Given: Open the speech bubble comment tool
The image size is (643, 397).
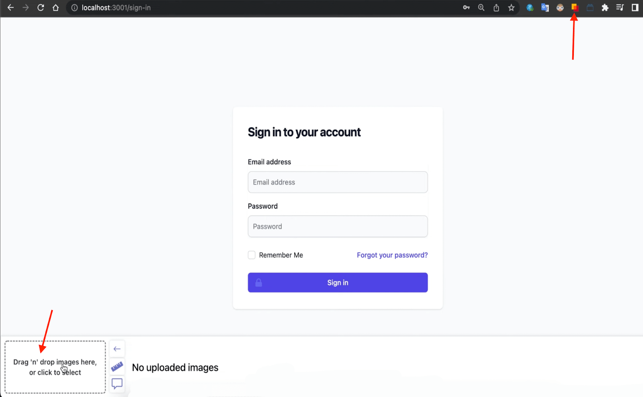Looking at the screenshot, I should click(x=117, y=384).
